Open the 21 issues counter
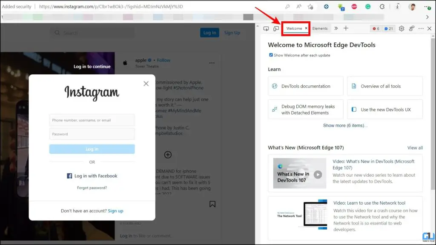The width and height of the screenshot is (436, 245). coord(389,28)
